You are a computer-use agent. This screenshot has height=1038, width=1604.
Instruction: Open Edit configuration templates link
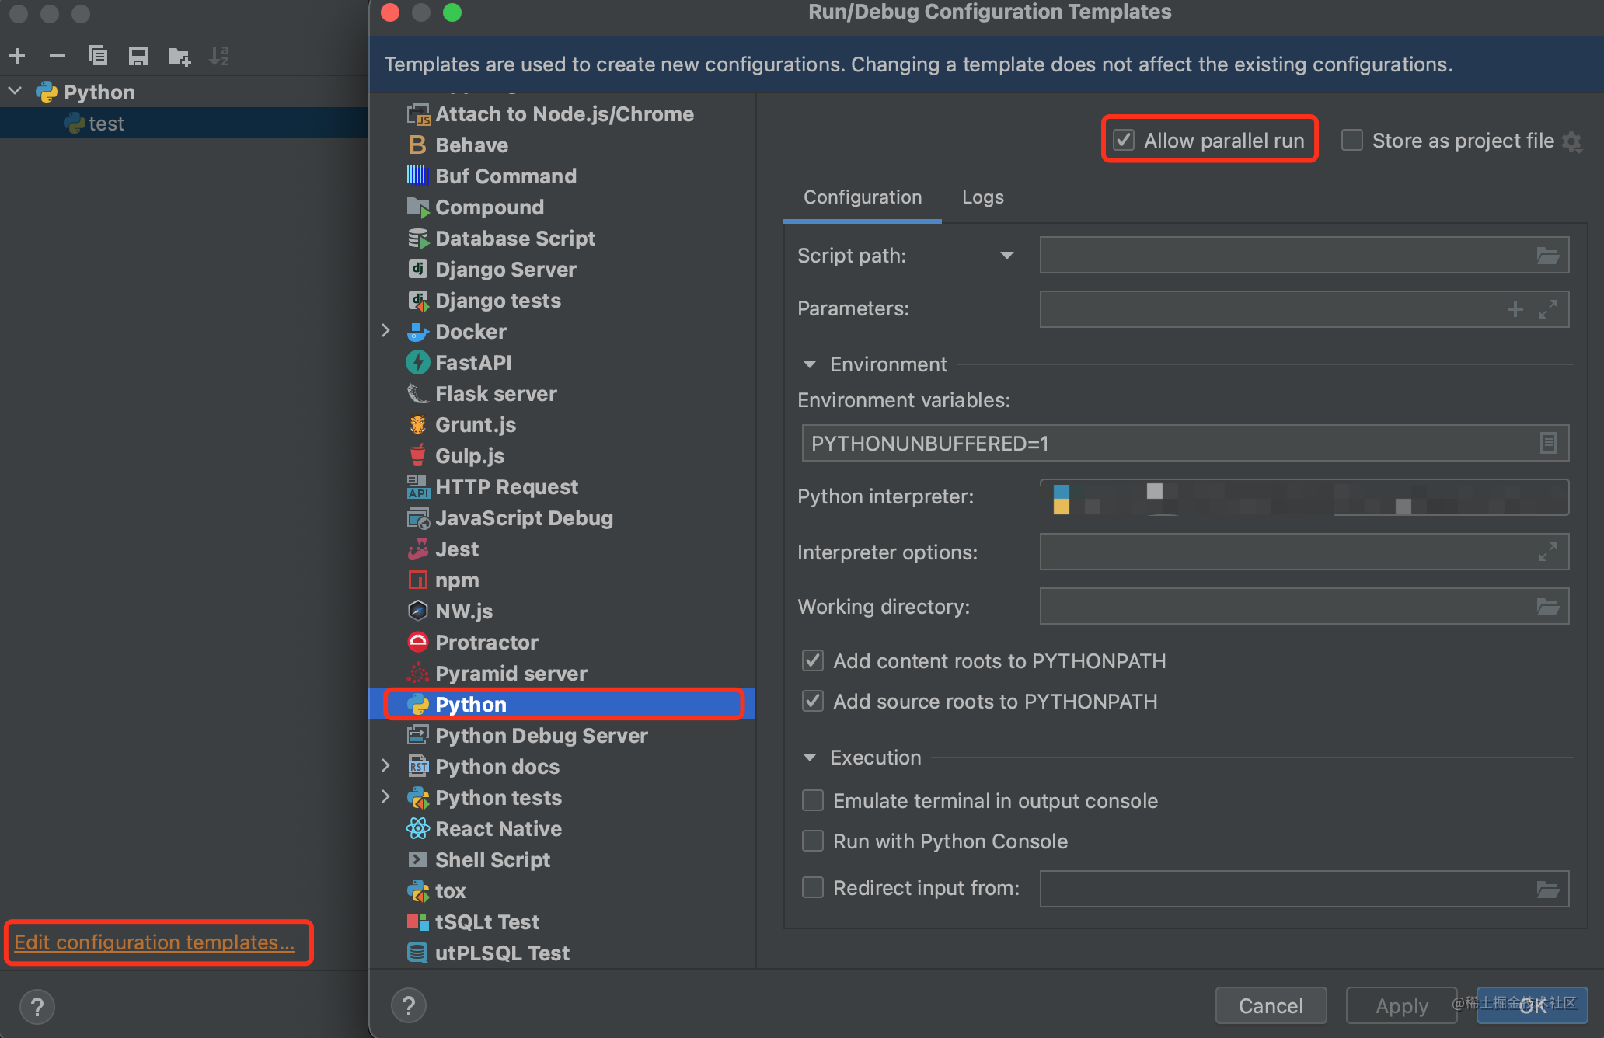pyautogui.click(x=154, y=942)
